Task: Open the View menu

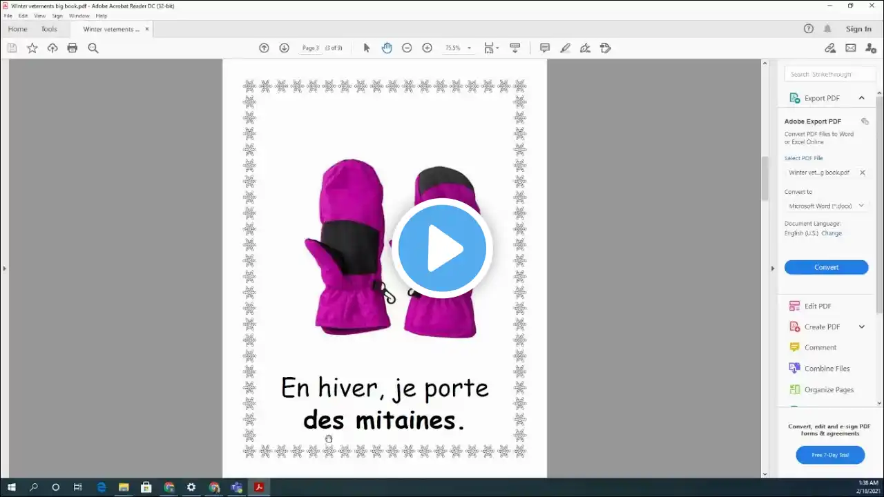Action: (x=39, y=16)
